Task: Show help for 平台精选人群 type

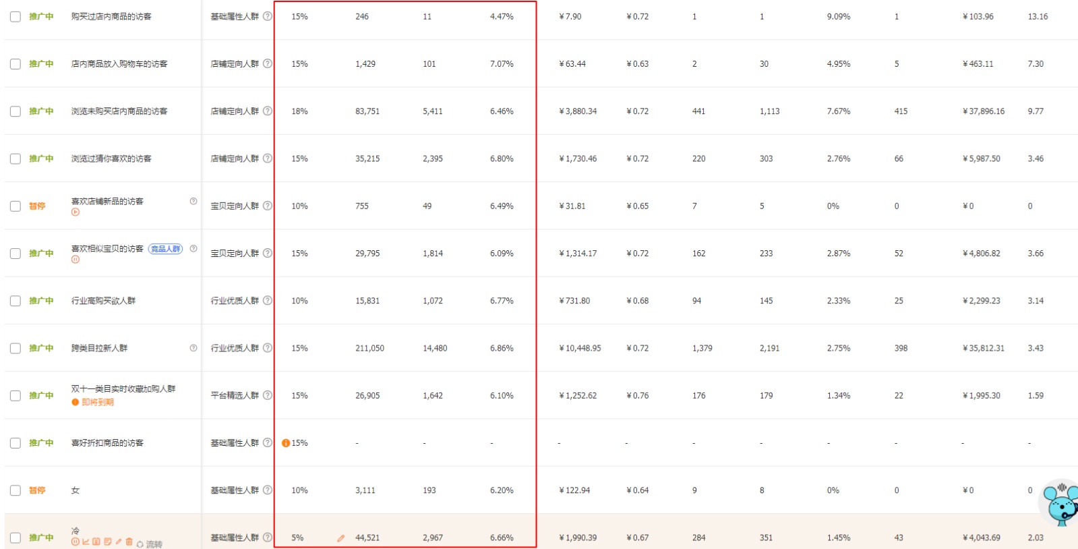Action: 268,395
